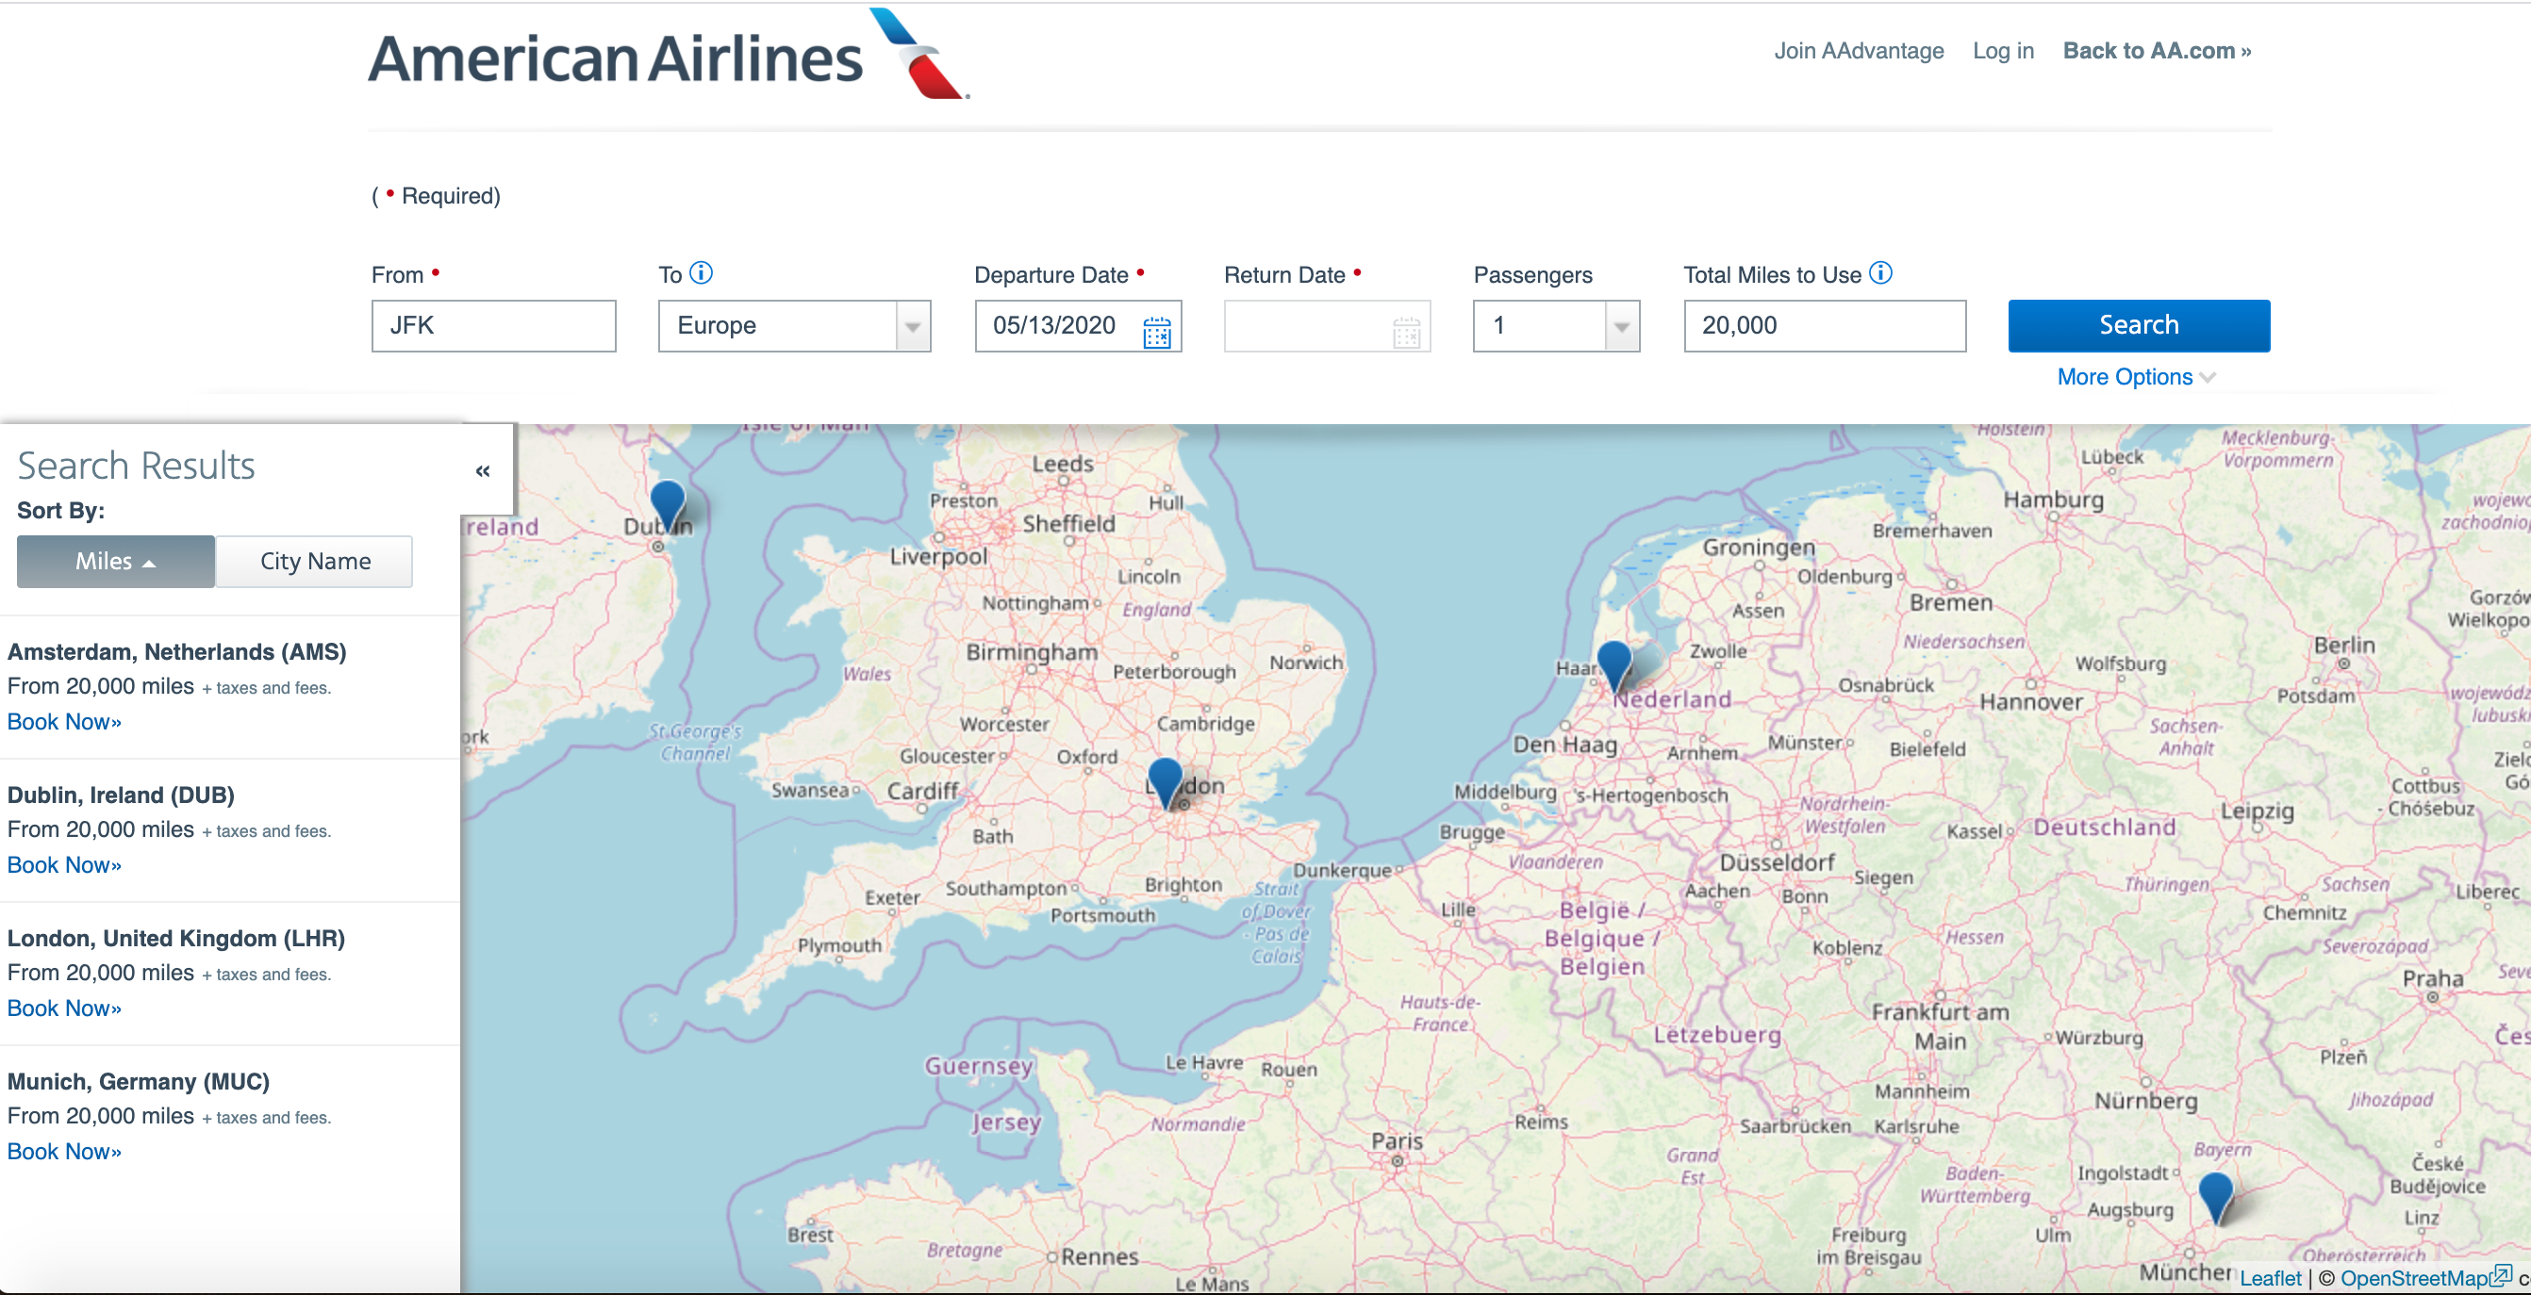Sort results by City Name
This screenshot has height=1295, width=2531.
point(314,562)
